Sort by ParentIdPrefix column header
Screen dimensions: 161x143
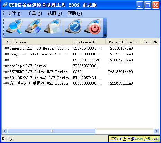[123, 42]
